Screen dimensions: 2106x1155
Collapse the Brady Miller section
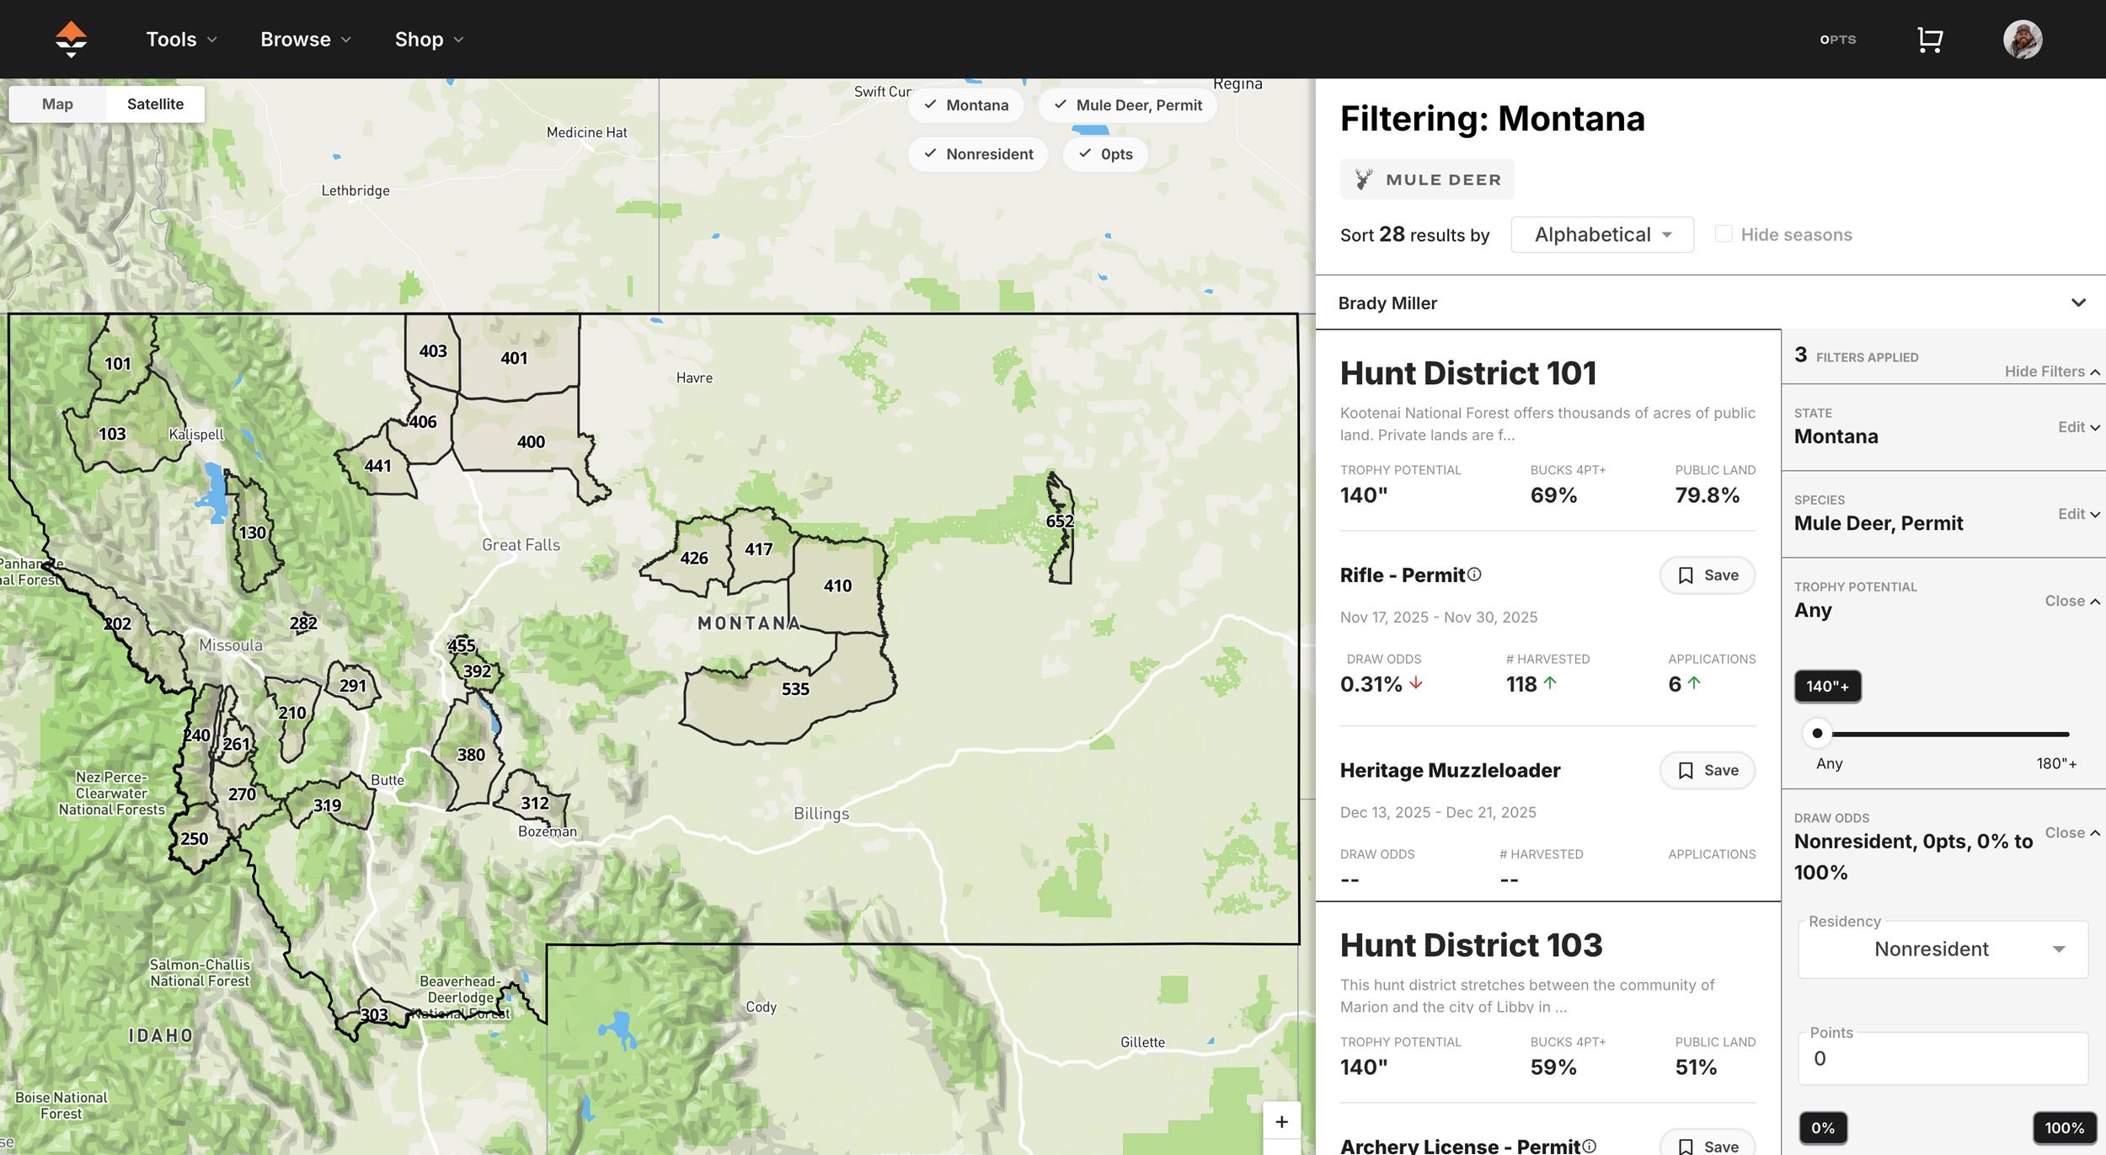coord(2078,302)
